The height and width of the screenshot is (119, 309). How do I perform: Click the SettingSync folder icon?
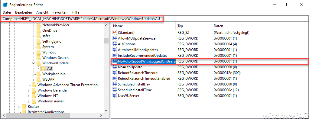pos(39,41)
